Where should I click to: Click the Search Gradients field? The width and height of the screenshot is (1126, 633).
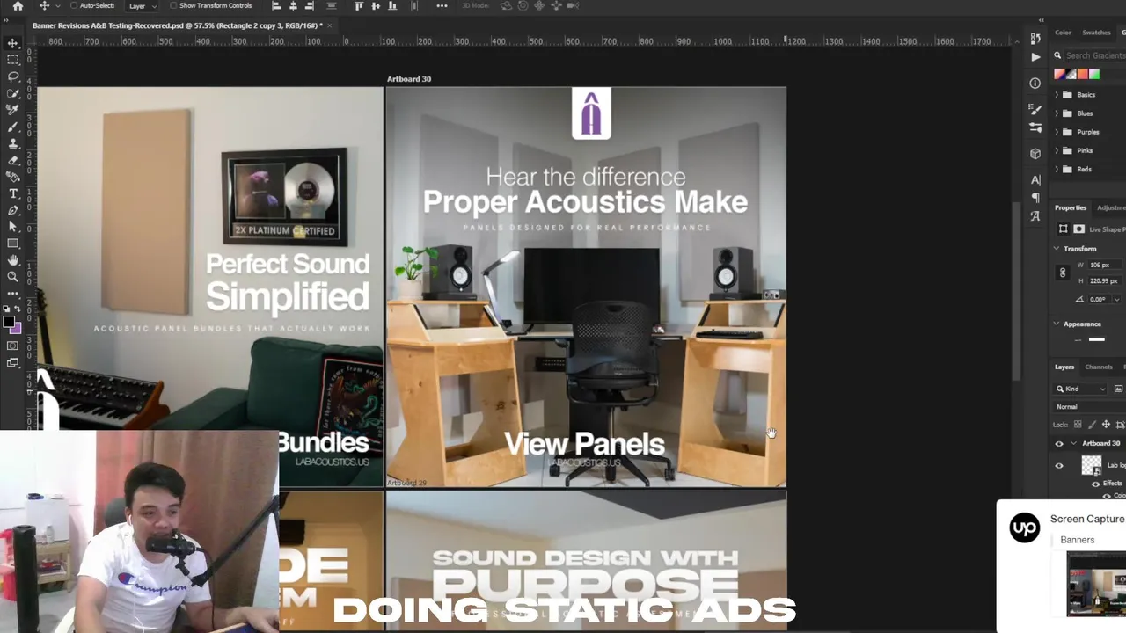[1095, 55]
